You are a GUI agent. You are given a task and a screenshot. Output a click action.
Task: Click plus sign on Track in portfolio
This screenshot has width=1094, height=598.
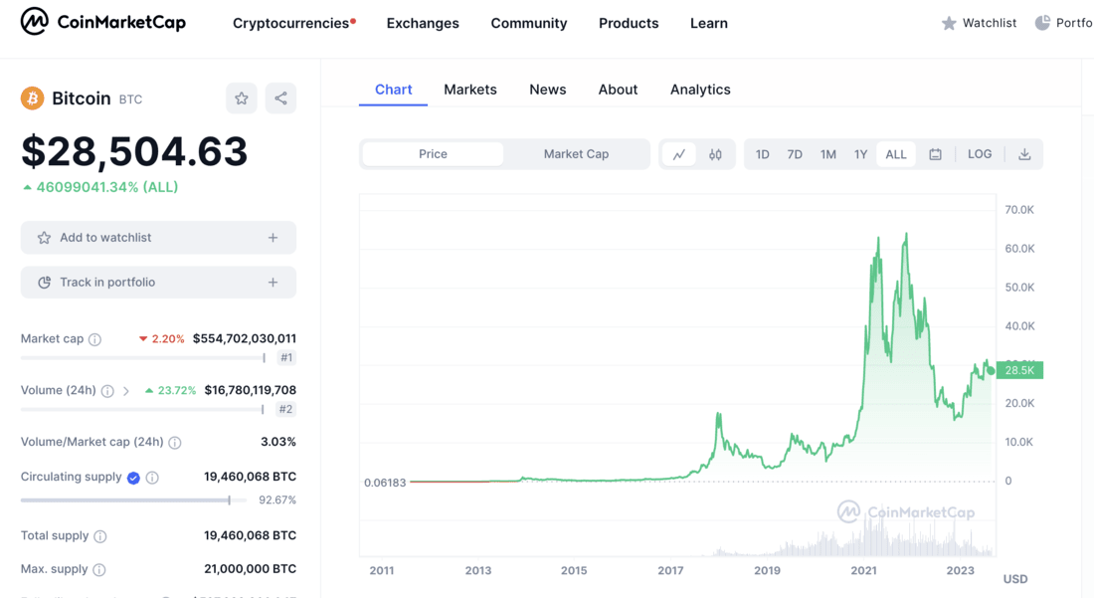(x=273, y=283)
